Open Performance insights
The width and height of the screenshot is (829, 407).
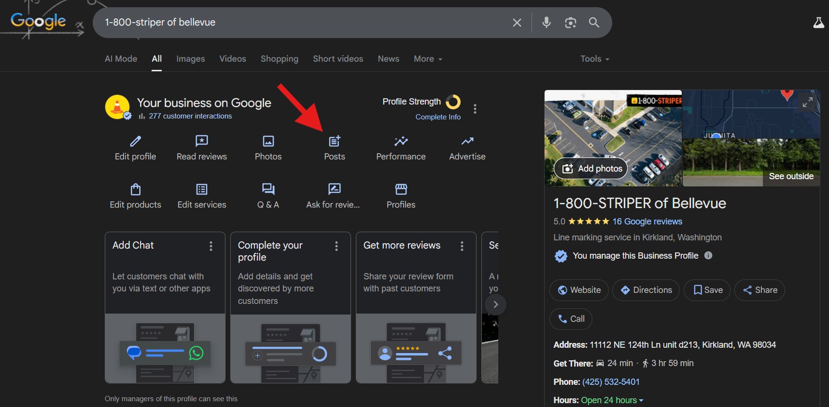[401, 148]
